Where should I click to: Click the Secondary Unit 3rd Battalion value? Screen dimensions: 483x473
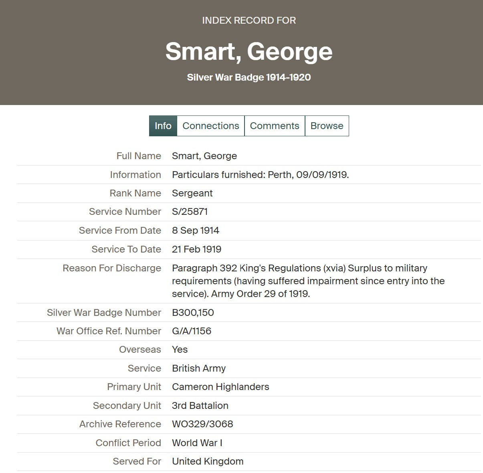click(200, 406)
